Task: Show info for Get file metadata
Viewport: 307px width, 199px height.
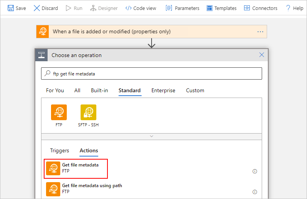Action: (x=255, y=171)
